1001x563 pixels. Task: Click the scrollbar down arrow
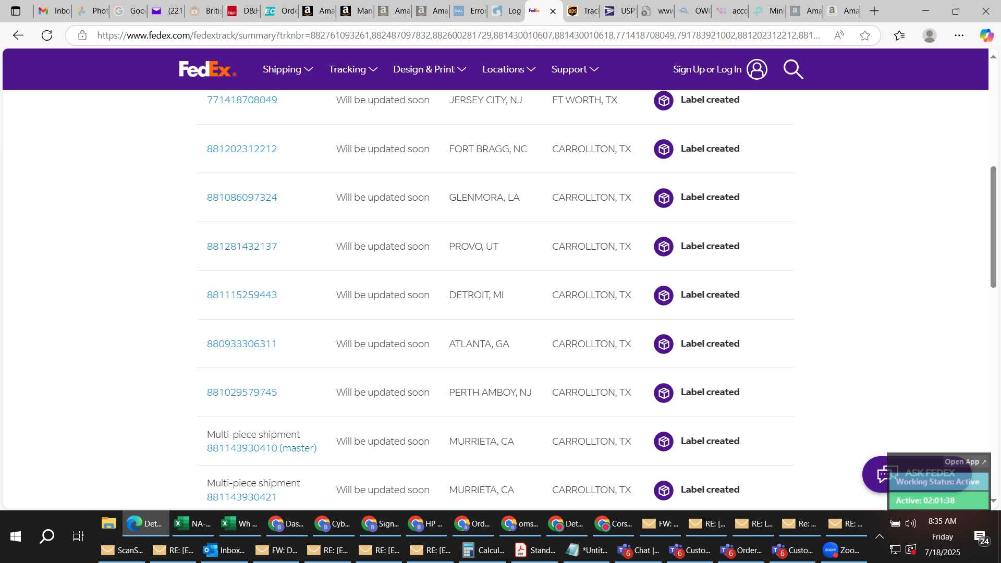click(993, 500)
